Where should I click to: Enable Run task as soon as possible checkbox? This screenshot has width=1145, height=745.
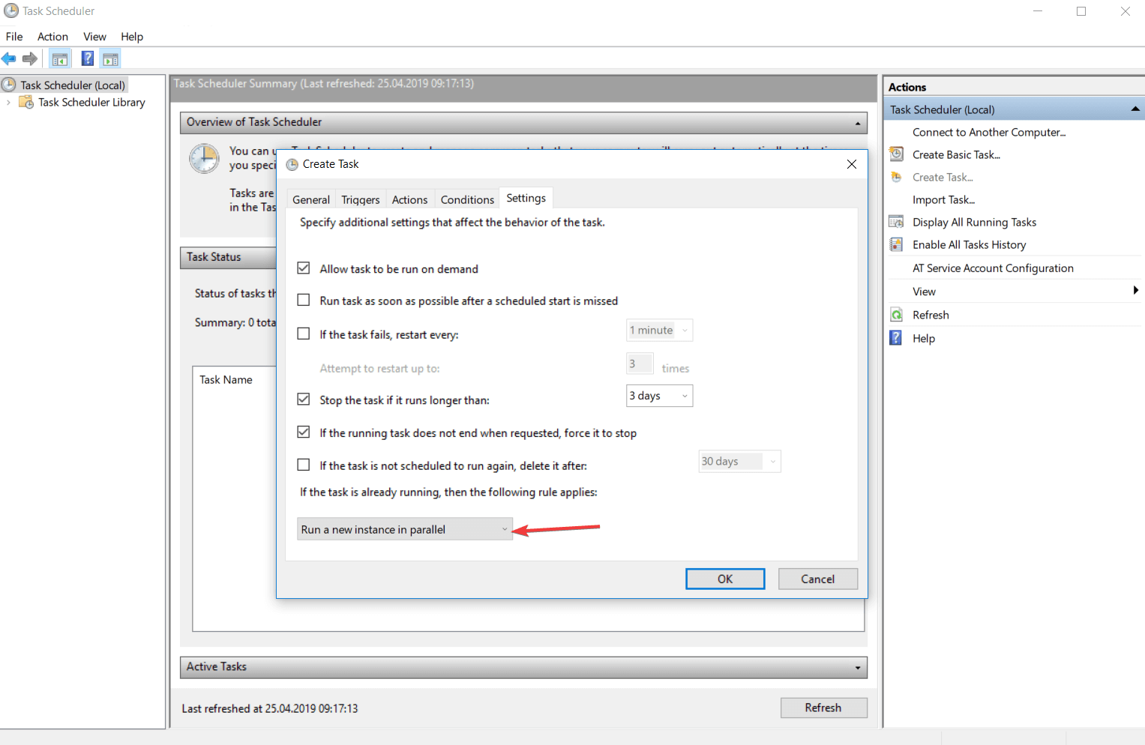pos(304,301)
